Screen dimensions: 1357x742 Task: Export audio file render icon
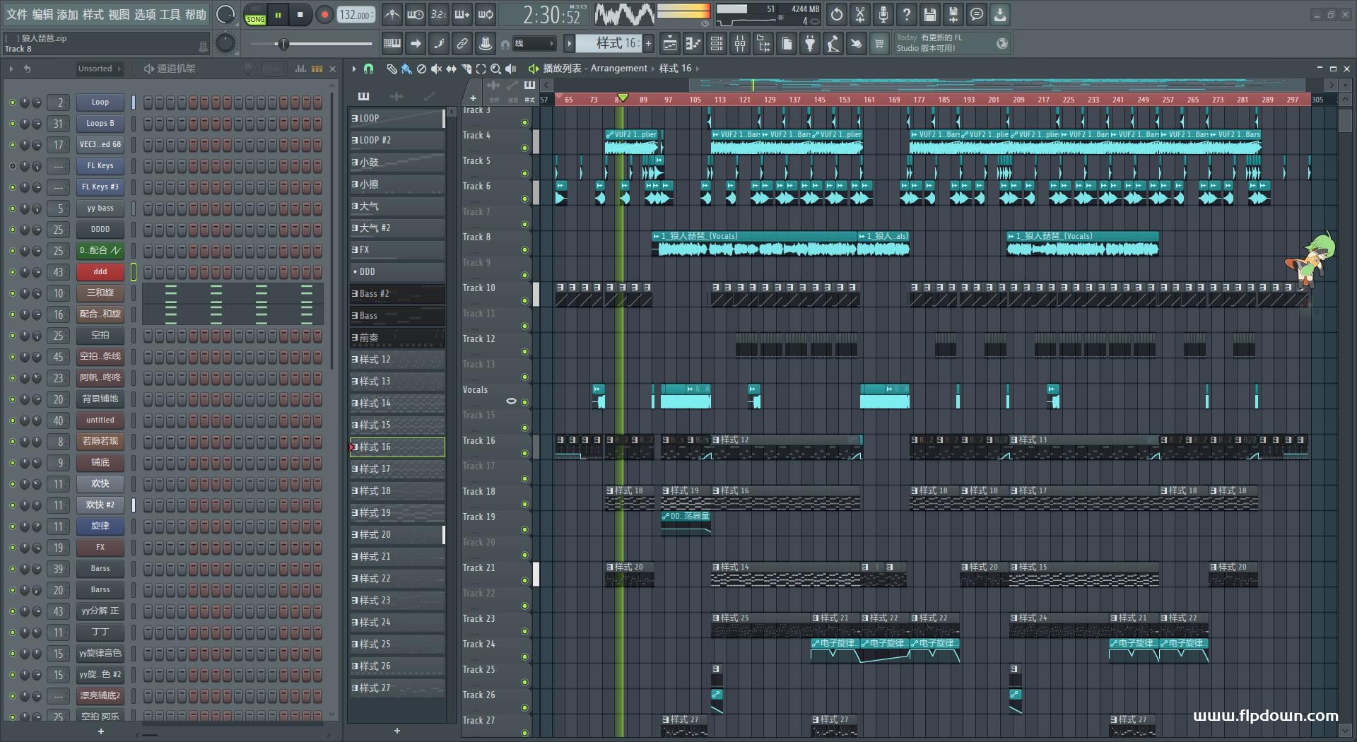953,14
